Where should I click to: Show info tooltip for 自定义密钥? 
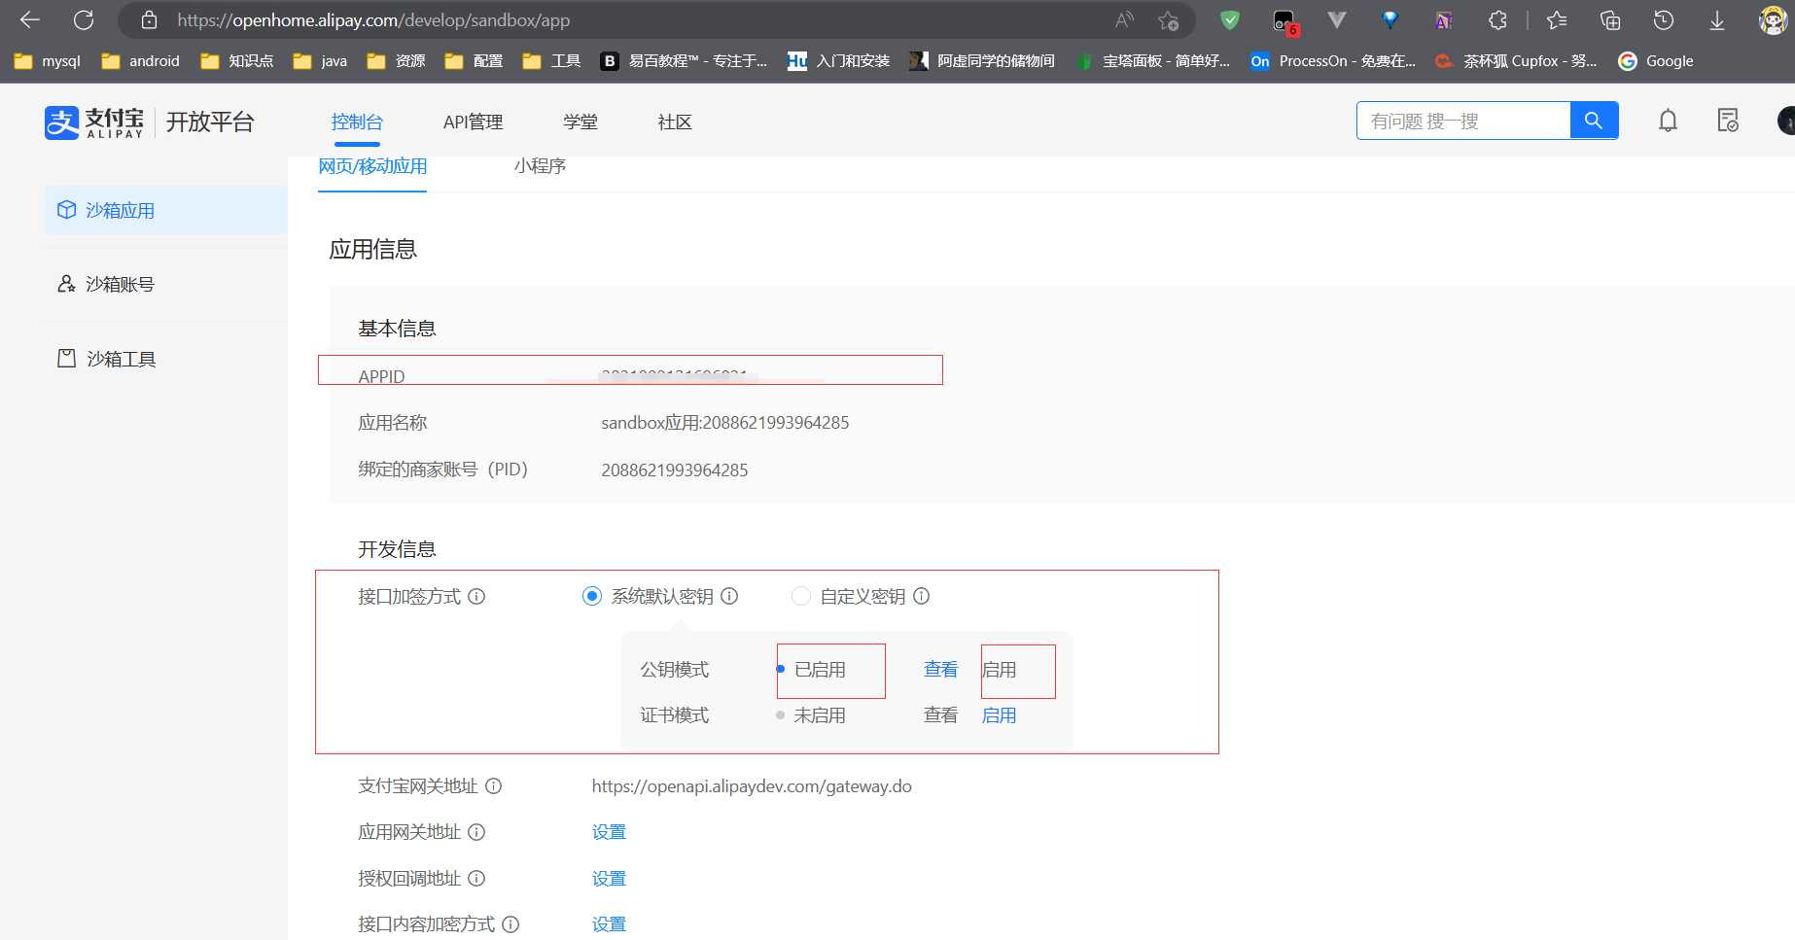921,597
